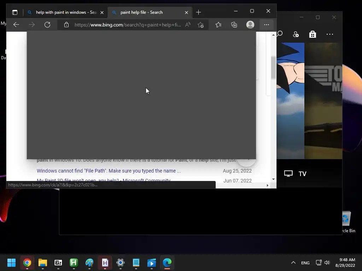Open Paint from the taskbar
362x271 pixels.
[x=89, y=263]
